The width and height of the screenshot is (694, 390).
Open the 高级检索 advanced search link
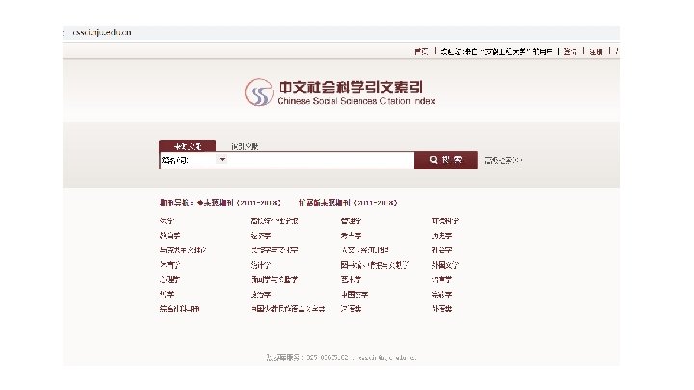(x=503, y=160)
